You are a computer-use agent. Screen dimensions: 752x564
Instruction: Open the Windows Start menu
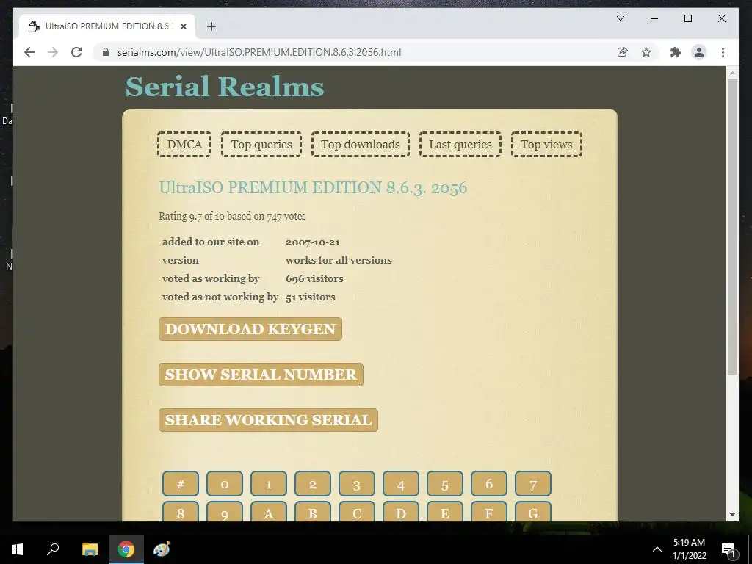click(x=18, y=549)
